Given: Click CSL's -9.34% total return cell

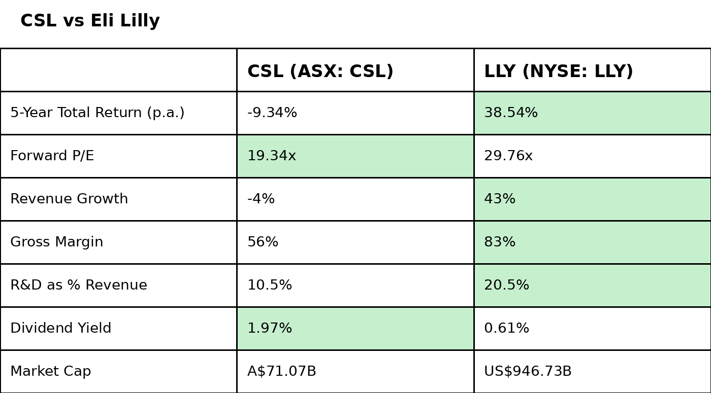Looking at the screenshot, I should point(272,113).
